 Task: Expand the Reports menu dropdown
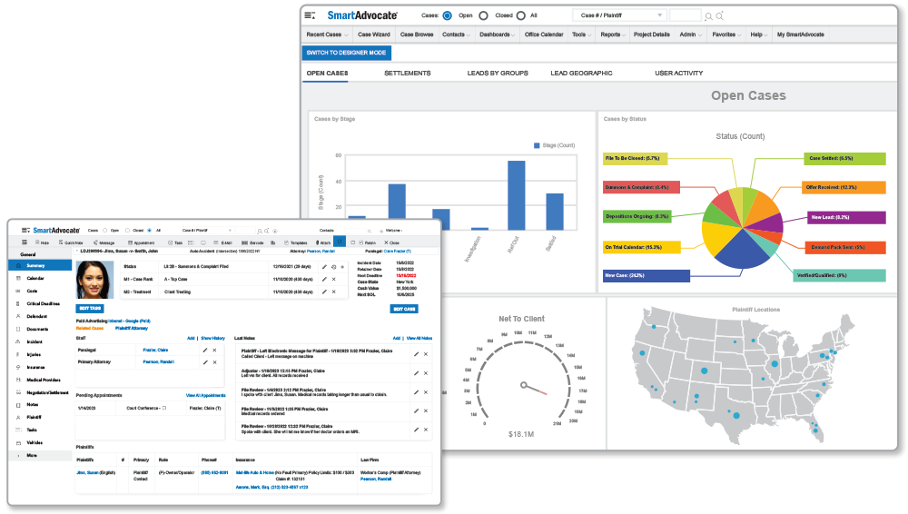(624, 35)
